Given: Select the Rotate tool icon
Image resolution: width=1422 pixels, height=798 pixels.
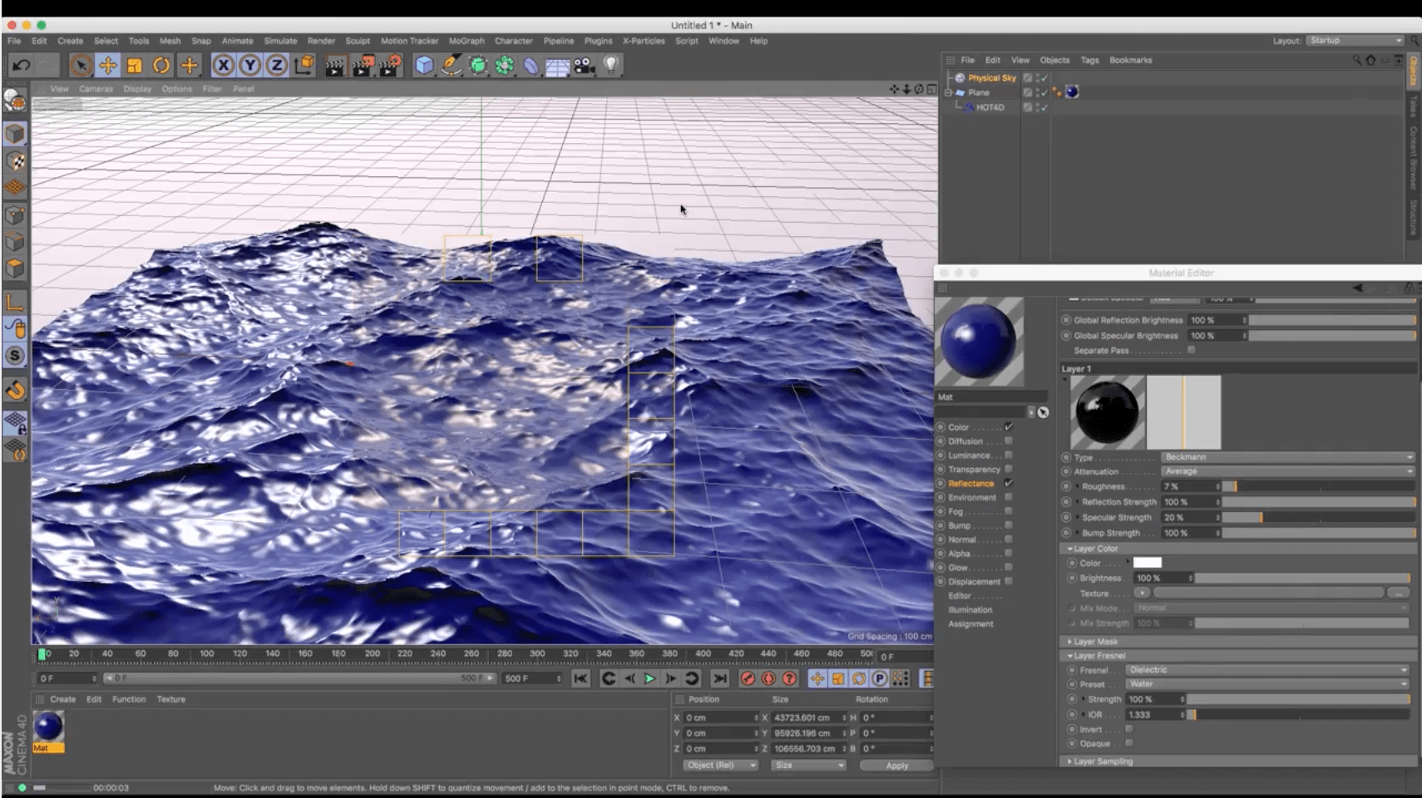Looking at the screenshot, I should [x=161, y=65].
